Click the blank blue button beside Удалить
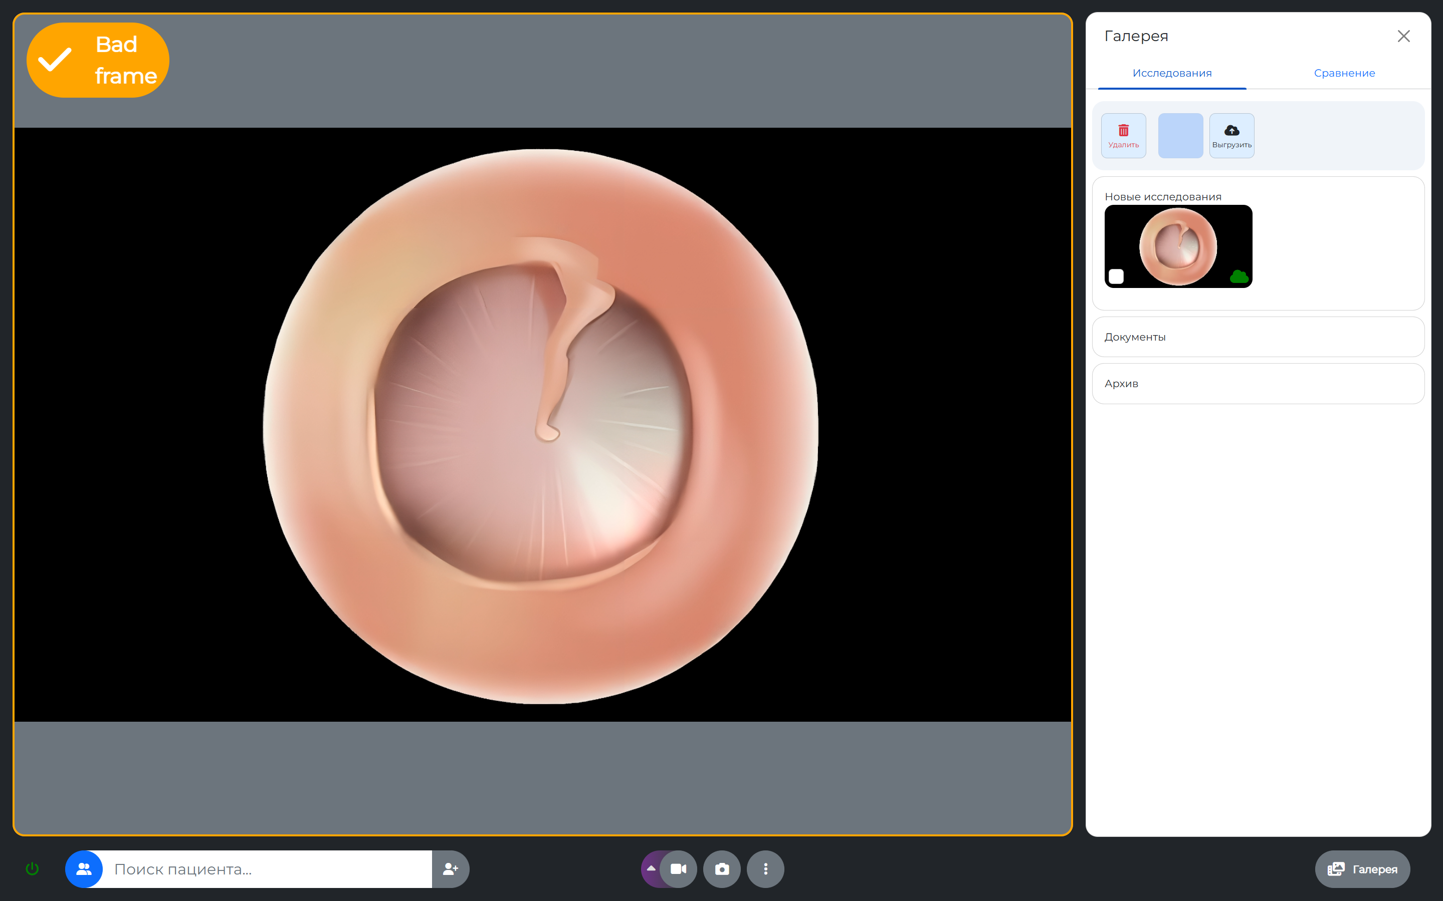Viewport: 1443px width, 901px height. pyautogui.click(x=1180, y=136)
